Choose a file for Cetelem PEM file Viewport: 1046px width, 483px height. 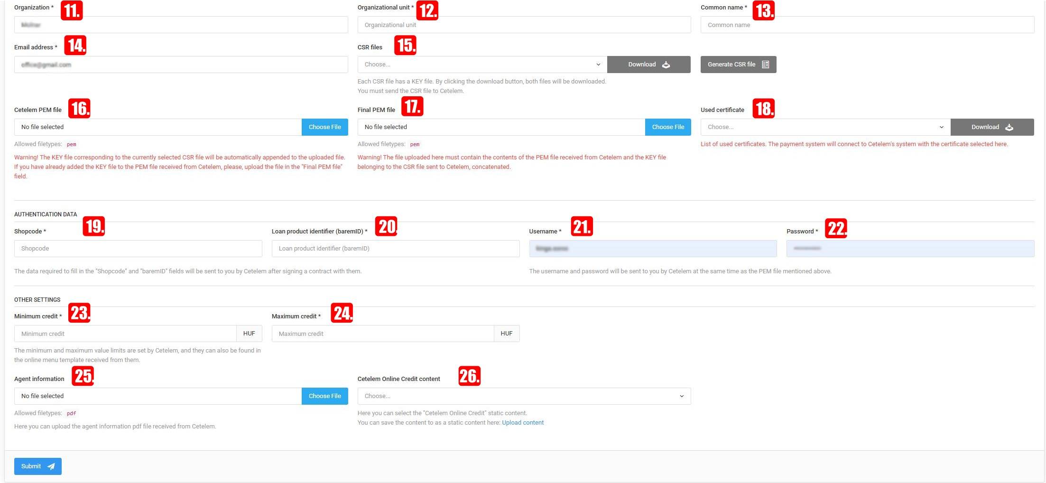(x=324, y=127)
